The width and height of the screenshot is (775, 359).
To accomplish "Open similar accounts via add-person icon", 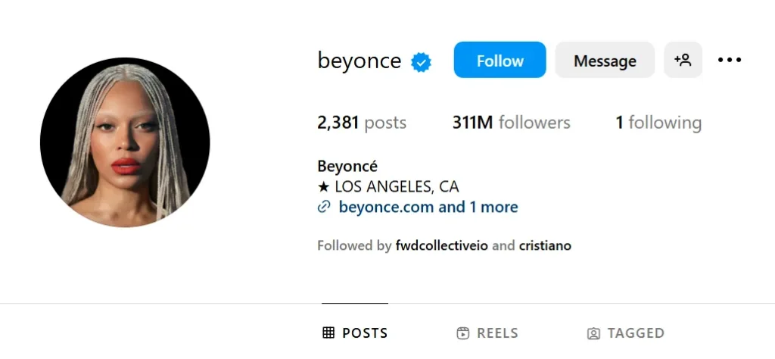I will tap(683, 60).
